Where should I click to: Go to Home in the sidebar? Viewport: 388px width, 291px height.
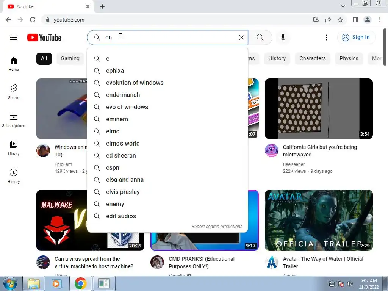[x=14, y=64]
